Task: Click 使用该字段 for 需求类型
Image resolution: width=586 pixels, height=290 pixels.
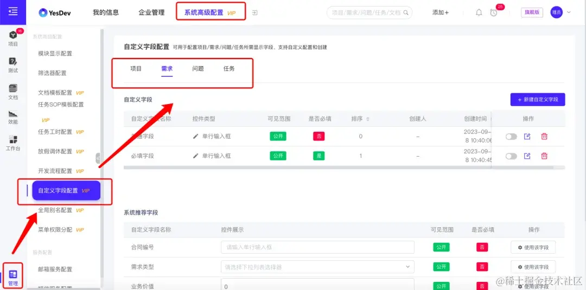Action: tap(533, 267)
